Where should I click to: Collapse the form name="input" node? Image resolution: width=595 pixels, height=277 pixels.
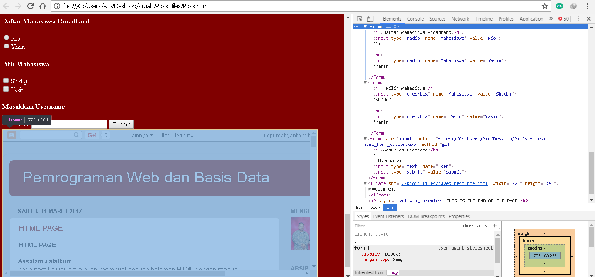point(365,139)
